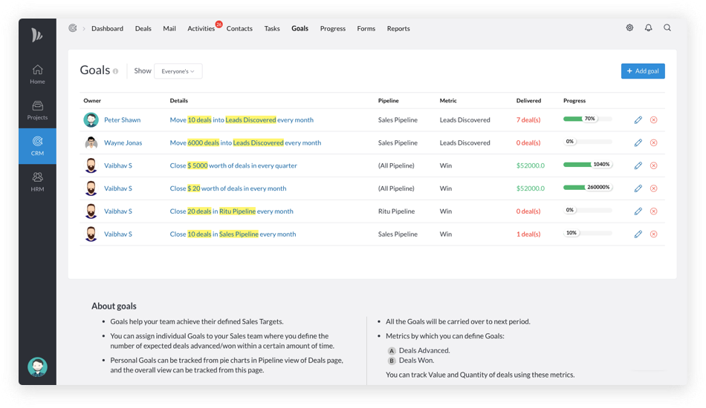This screenshot has height=408, width=706.
Task: Edit the $ 5000 quarterly goal
Action: tap(638, 166)
